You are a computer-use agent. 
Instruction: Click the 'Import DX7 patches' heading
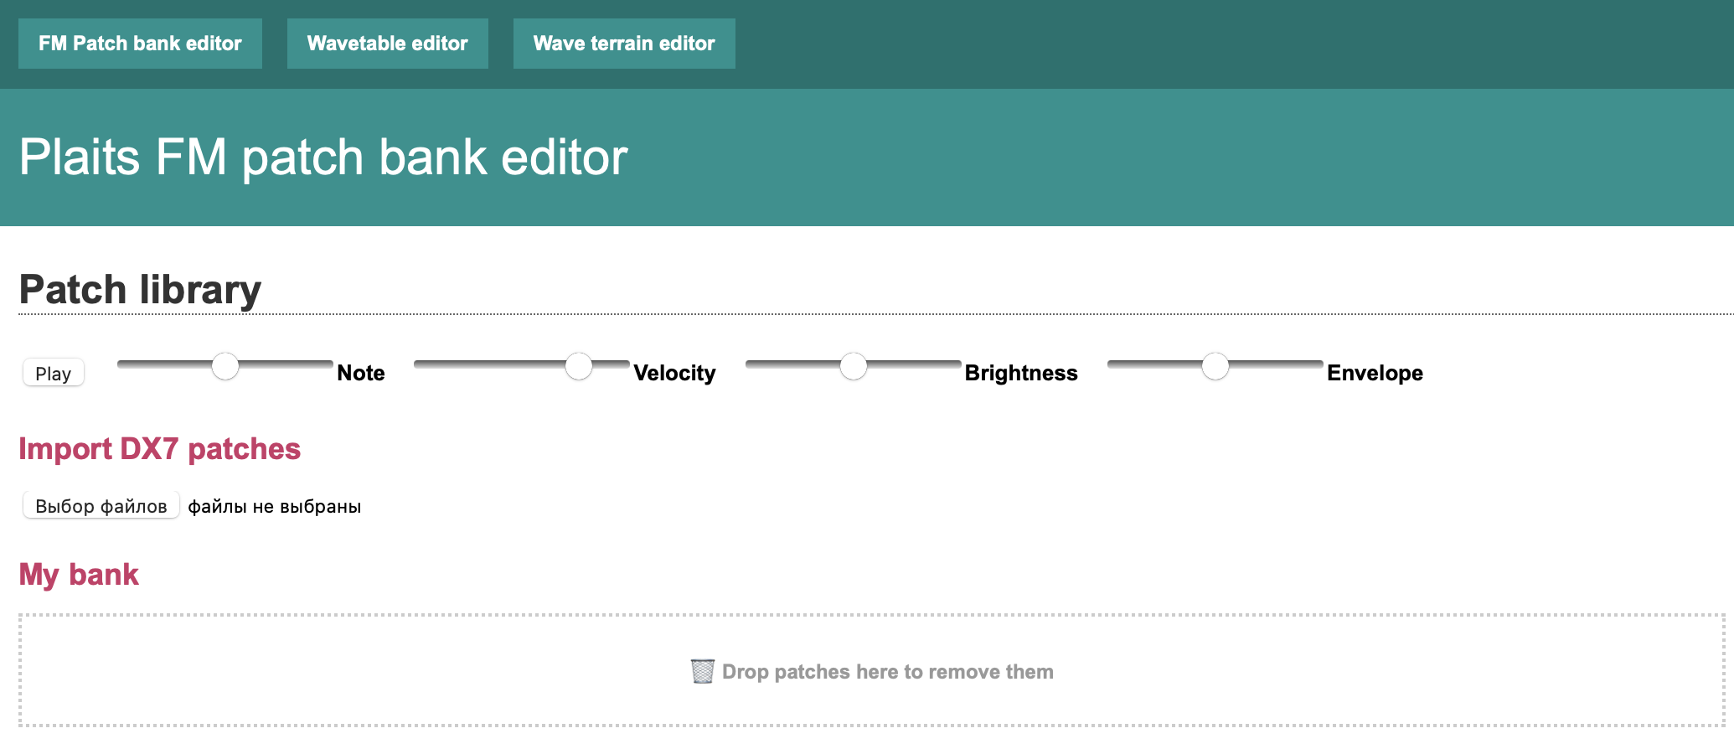click(x=159, y=449)
